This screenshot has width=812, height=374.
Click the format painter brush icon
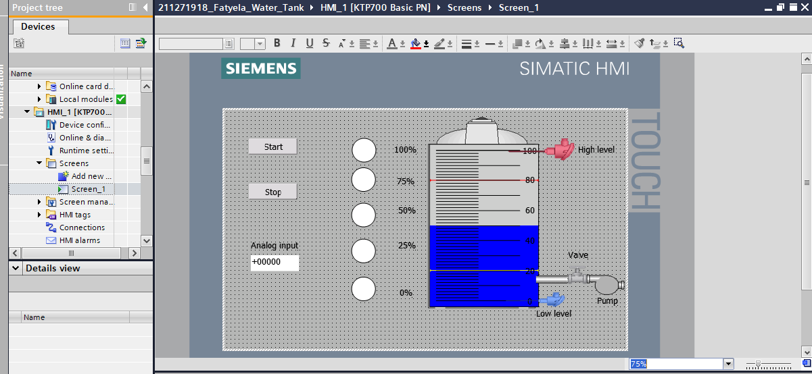[x=640, y=43]
